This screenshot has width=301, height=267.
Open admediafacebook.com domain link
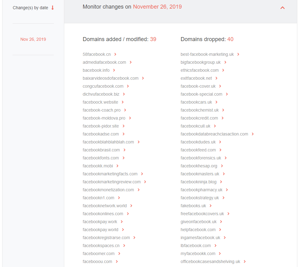(104, 63)
